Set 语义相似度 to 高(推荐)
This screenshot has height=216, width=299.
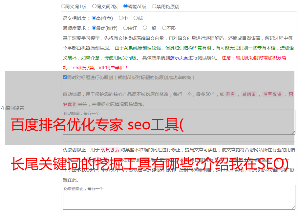[x=94, y=18]
